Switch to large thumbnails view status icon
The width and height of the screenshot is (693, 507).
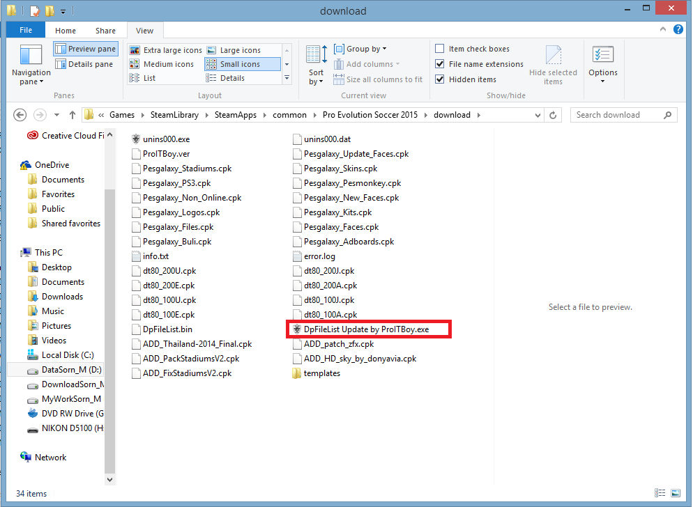[676, 493]
